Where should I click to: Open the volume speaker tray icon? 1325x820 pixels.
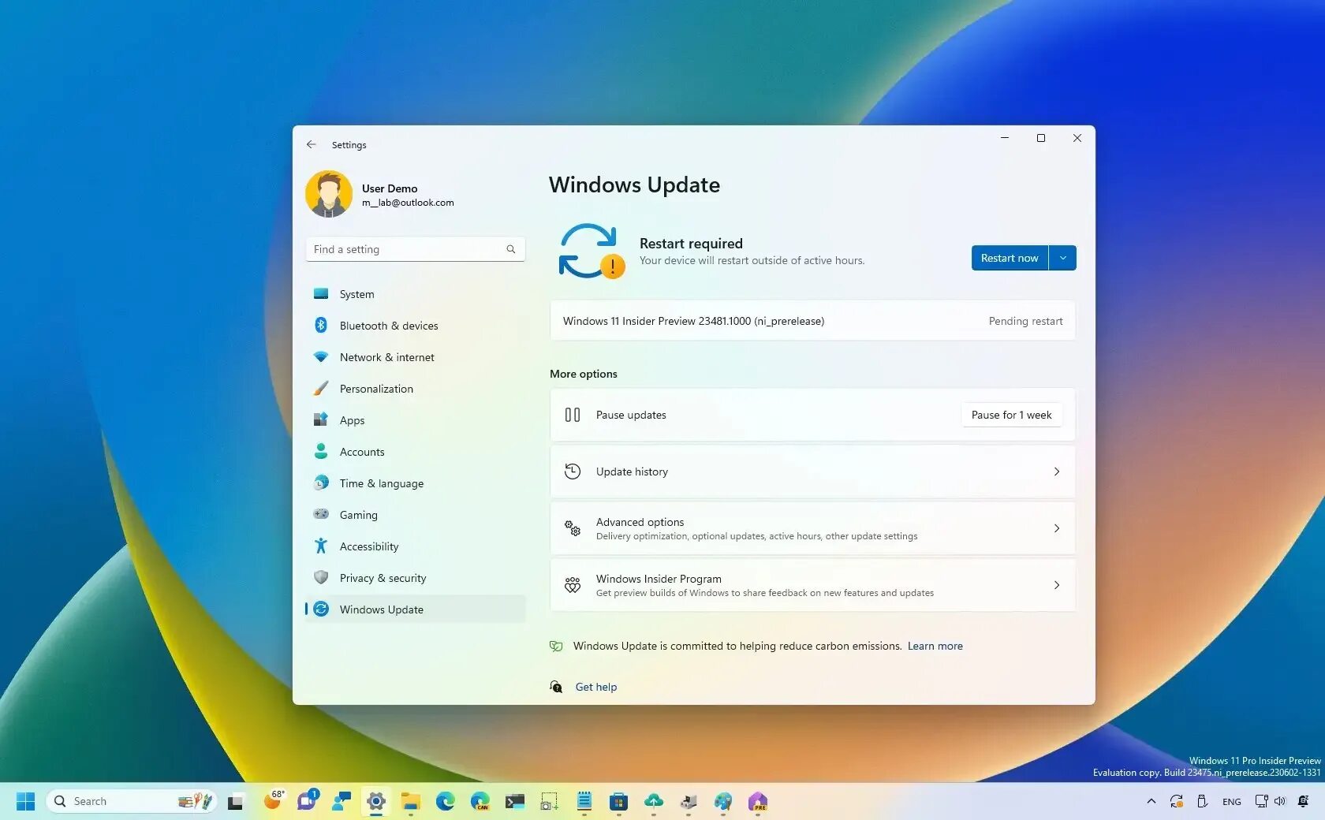tap(1280, 801)
